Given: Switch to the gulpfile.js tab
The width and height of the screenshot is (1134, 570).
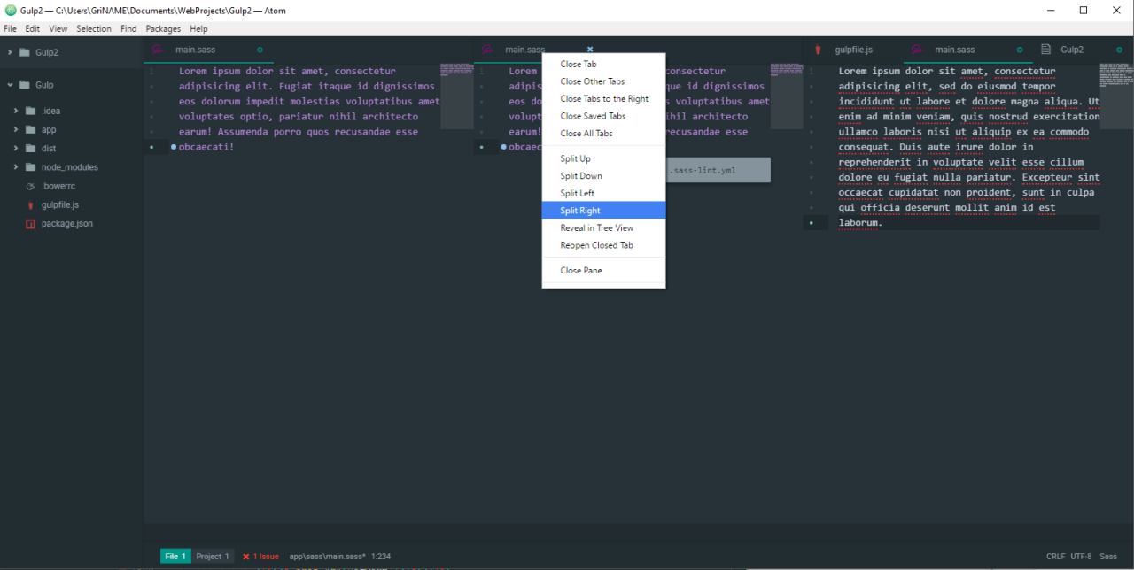Looking at the screenshot, I should (x=853, y=50).
